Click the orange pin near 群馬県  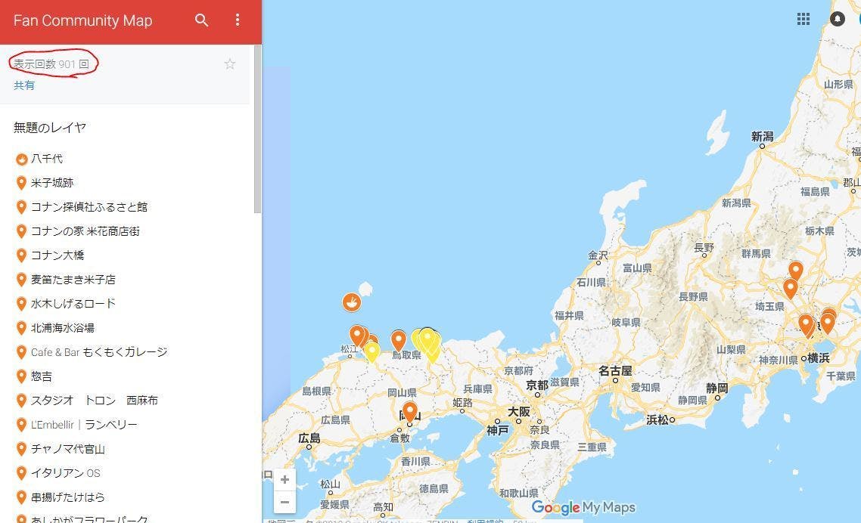pyautogui.click(x=796, y=271)
